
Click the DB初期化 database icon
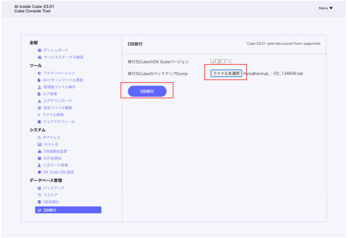point(39,202)
